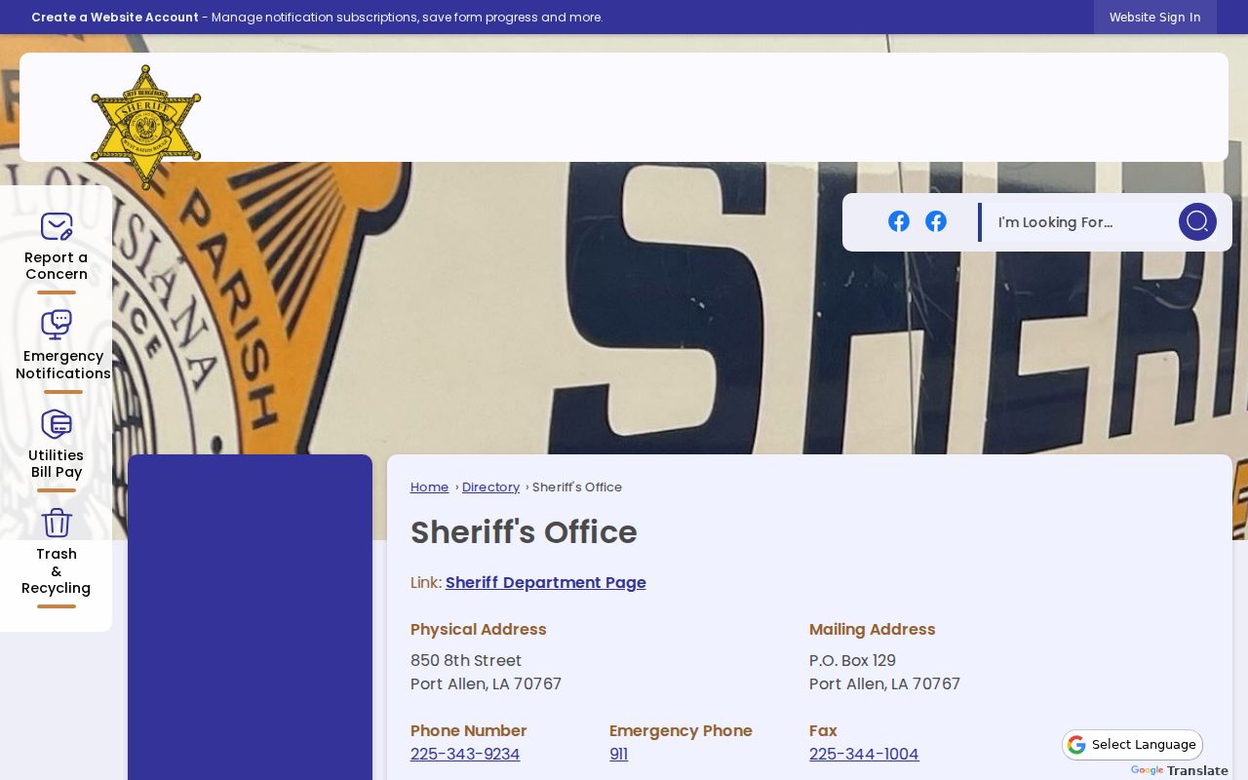Open the second Facebook icon

[x=936, y=221]
